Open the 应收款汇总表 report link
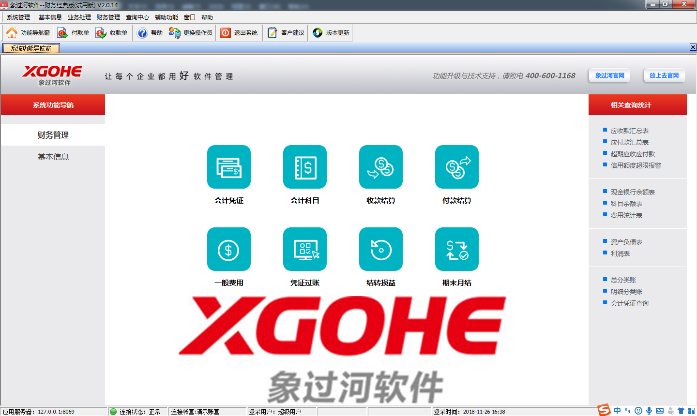Viewport: 697px width, 416px height. tap(629, 131)
